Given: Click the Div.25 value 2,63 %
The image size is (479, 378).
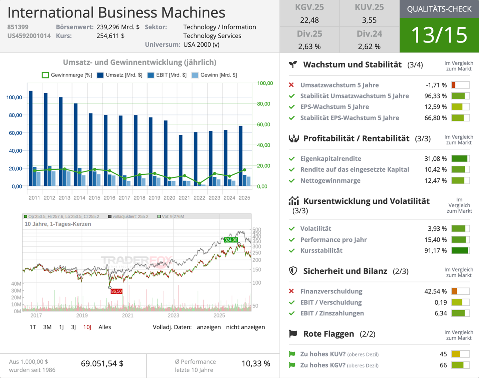Looking at the screenshot, I should [309, 46].
